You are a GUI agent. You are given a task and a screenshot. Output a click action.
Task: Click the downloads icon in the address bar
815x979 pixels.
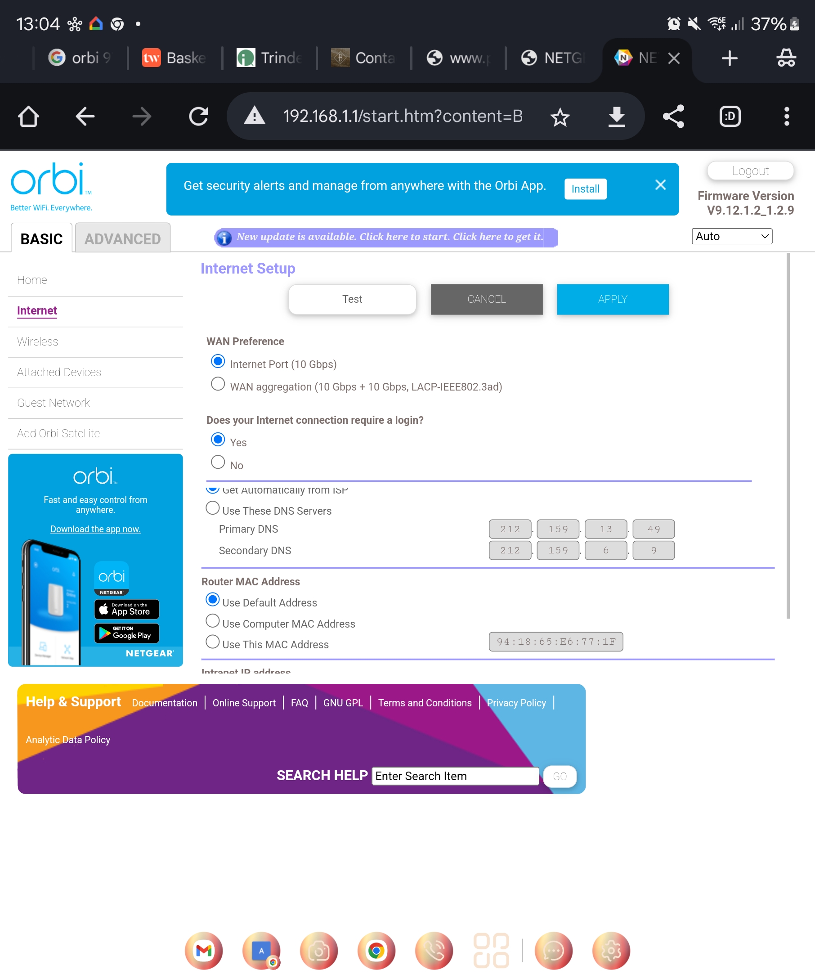pos(616,116)
